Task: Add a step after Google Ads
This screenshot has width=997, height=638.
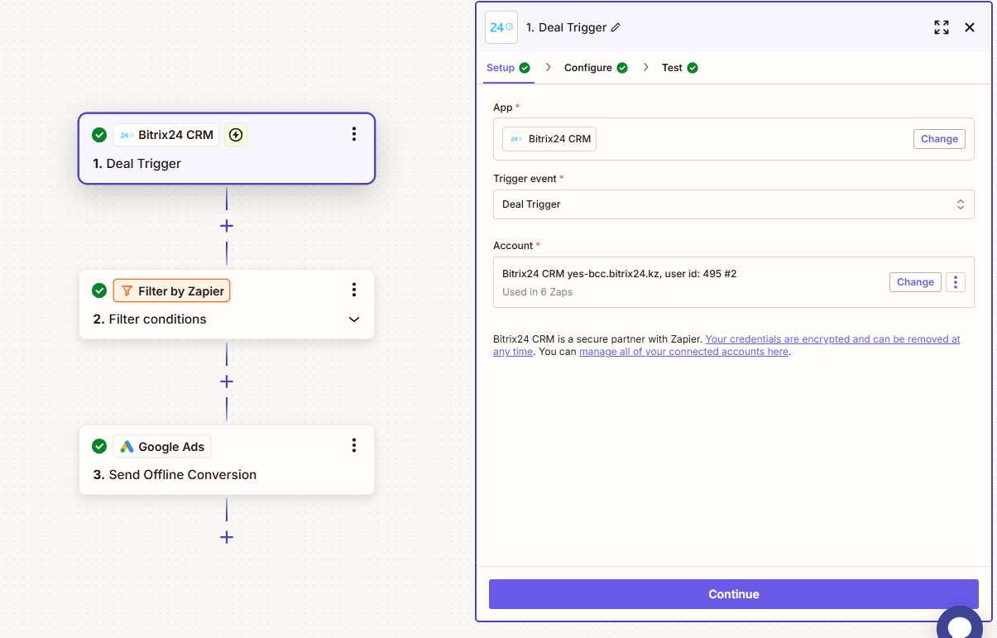Action: [x=227, y=537]
